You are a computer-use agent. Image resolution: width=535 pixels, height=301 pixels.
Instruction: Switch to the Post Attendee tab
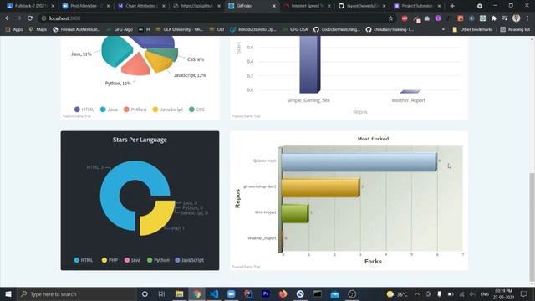85,6
